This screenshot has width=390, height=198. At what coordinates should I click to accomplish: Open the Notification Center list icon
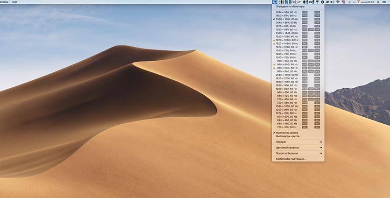(384, 2)
